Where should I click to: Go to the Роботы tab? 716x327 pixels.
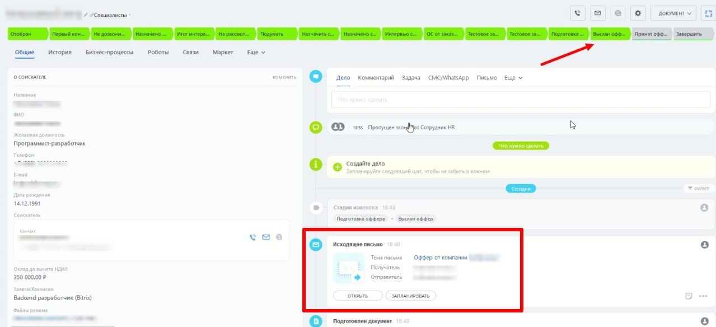coord(158,52)
